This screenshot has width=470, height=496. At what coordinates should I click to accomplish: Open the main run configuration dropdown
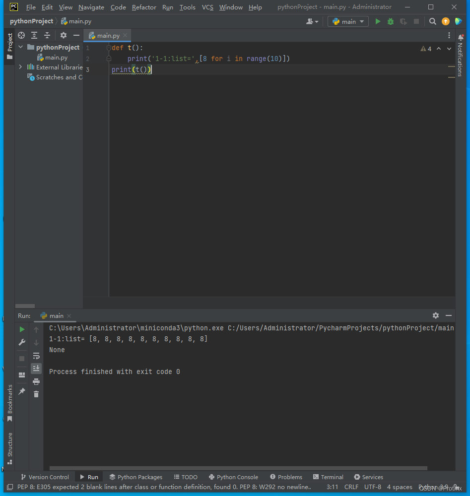tap(348, 21)
